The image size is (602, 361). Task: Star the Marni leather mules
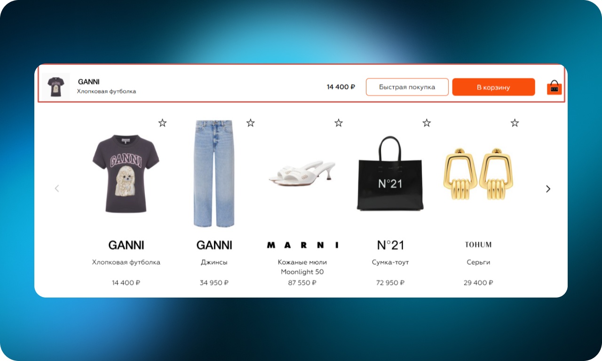coord(339,123)
